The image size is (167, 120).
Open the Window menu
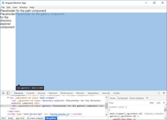click(23, 7)
